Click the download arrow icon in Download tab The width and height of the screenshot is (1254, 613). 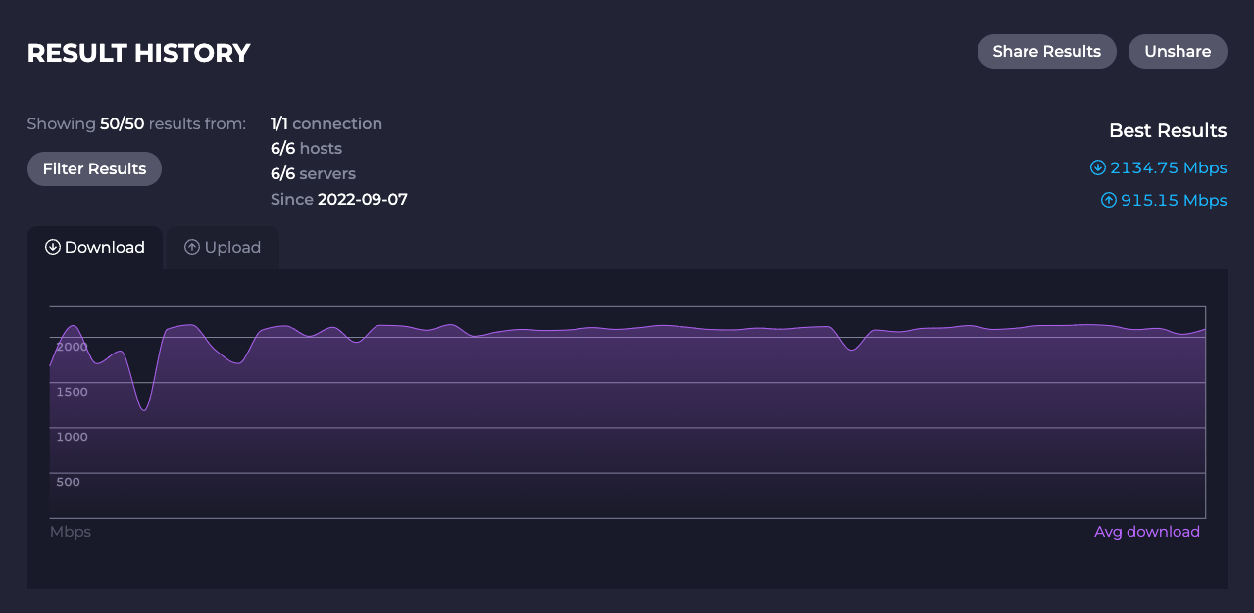click(x=53, y=248)
